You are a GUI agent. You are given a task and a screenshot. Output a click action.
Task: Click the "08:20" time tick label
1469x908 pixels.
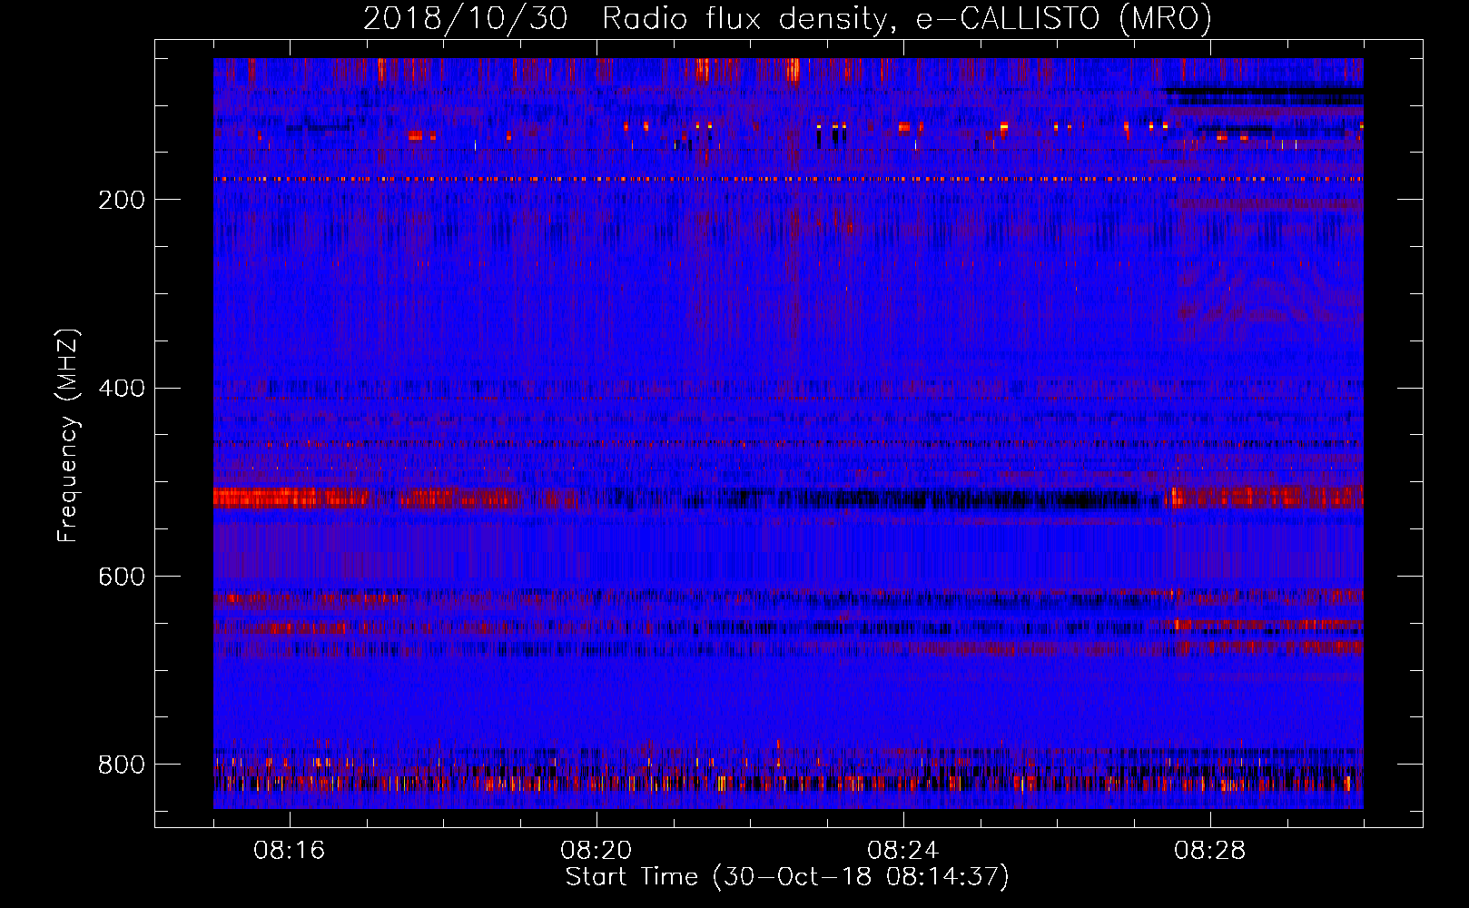click(596, 851)
